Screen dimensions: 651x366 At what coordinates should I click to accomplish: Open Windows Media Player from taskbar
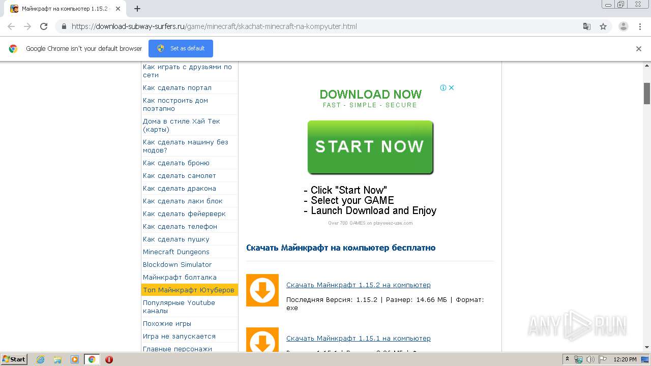[x=75, y=359]
